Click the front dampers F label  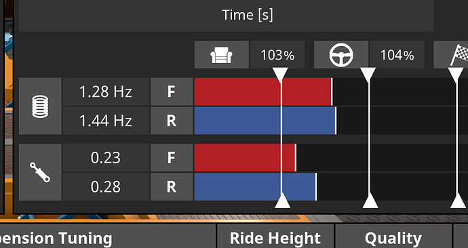[x=172, y=158]
